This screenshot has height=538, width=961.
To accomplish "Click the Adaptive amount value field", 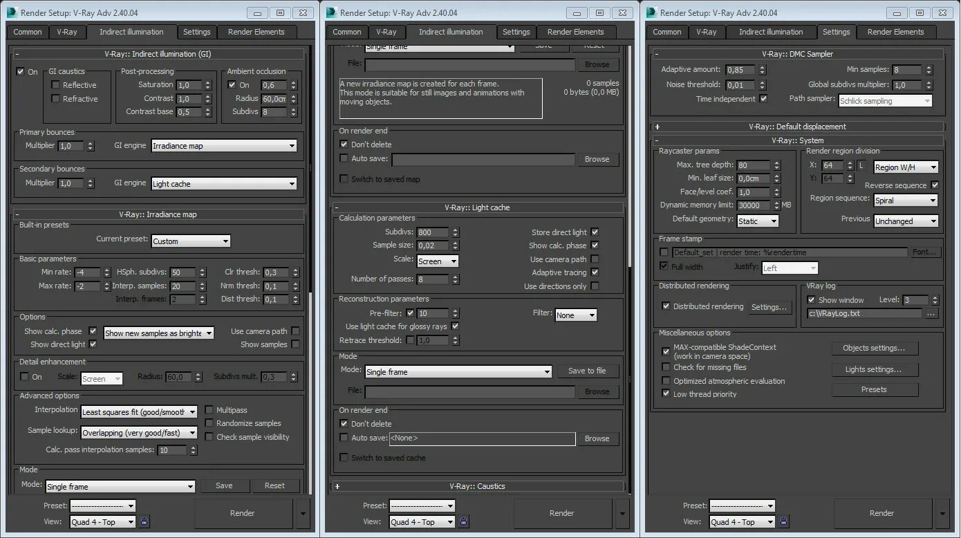I will [740, 70].
